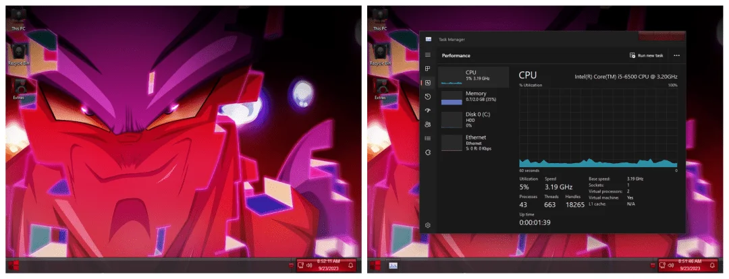Click network tray icon beside 8:52:11 AM clock

[301, 266]
